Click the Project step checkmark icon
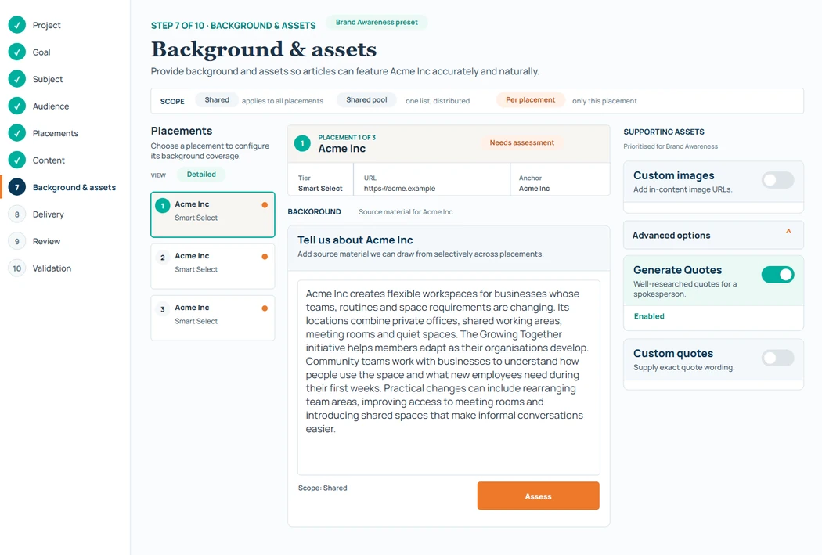 [17, 24]
